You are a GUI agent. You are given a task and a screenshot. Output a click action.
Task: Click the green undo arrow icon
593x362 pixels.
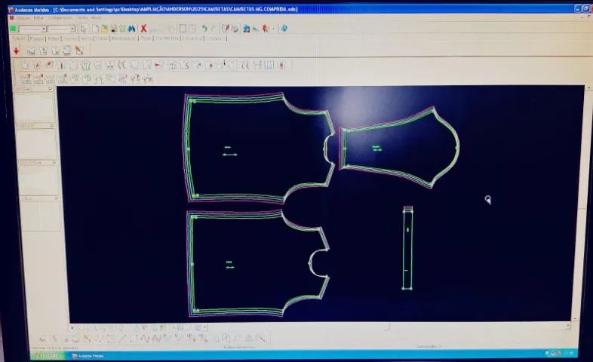[x=204, y=29]
